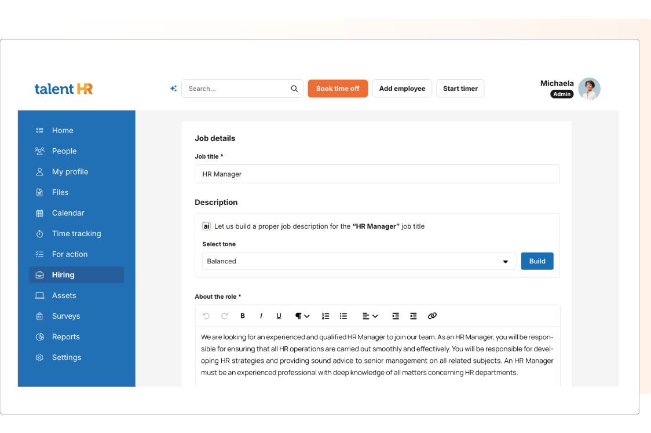Image resolution: width=651 pixels, height=433 pixels.
Task: Click the Build button
Action: [537, 261]
